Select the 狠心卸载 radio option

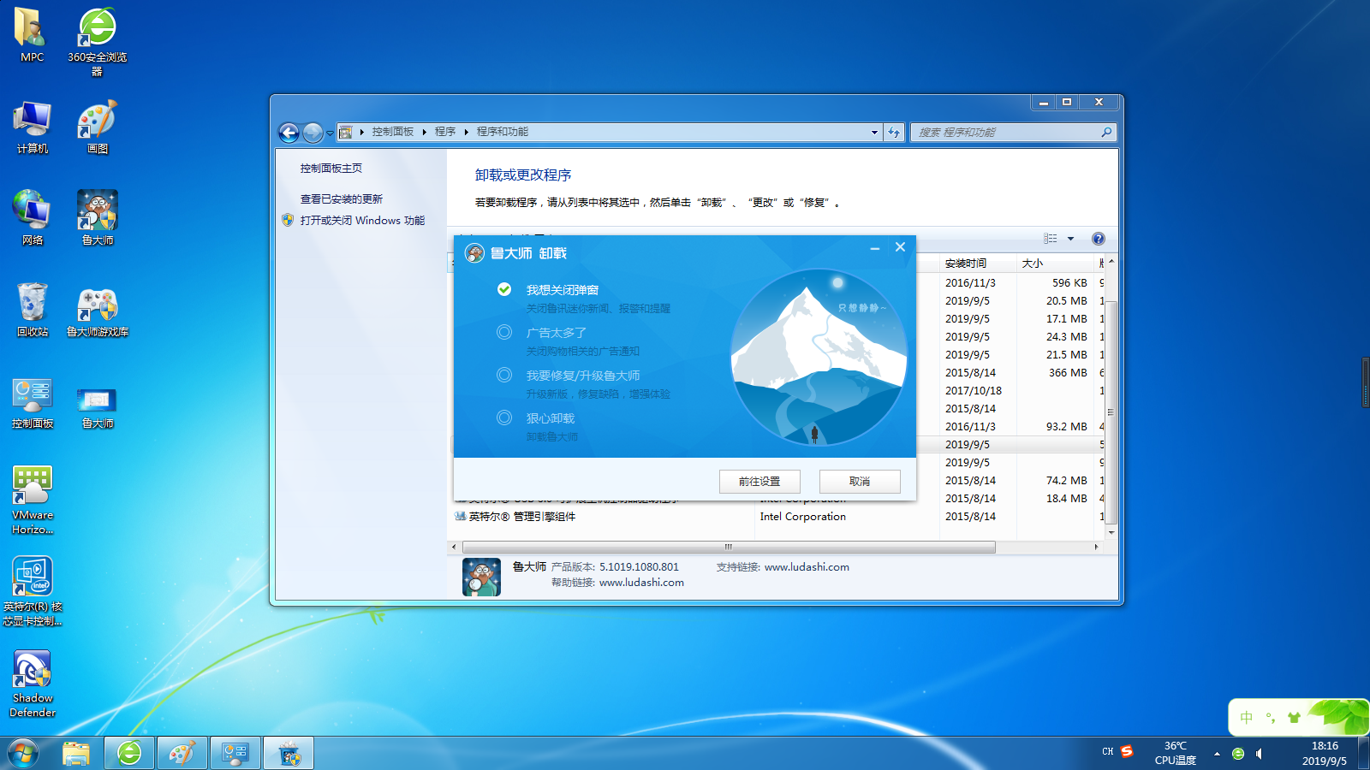coord(504,418)
